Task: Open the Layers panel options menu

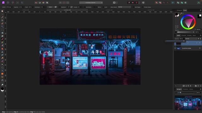Action: pyautogui.click(x=201, y=35)
